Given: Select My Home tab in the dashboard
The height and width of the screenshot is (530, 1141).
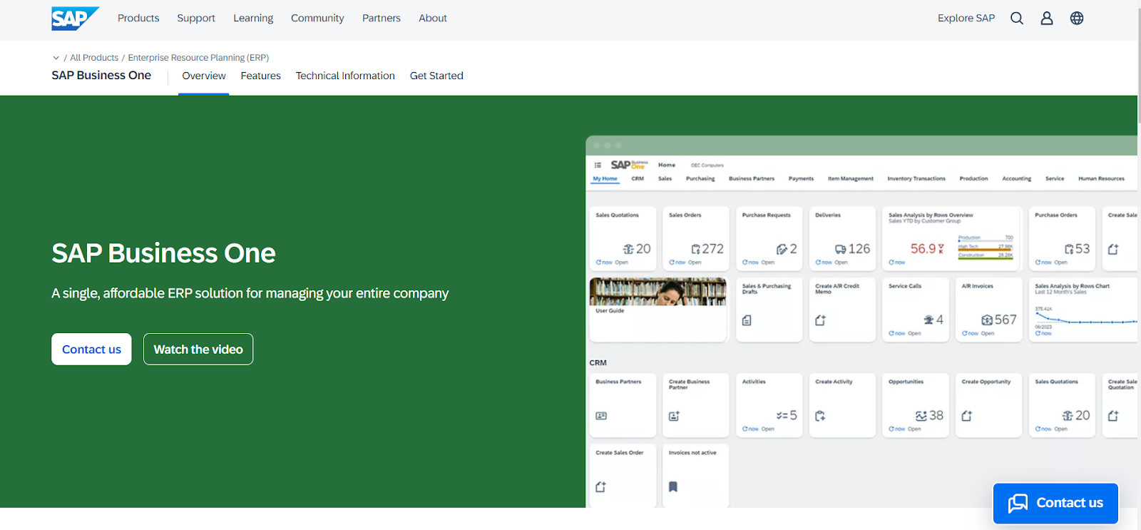Looking at the screenshot, I should point(605,179).
